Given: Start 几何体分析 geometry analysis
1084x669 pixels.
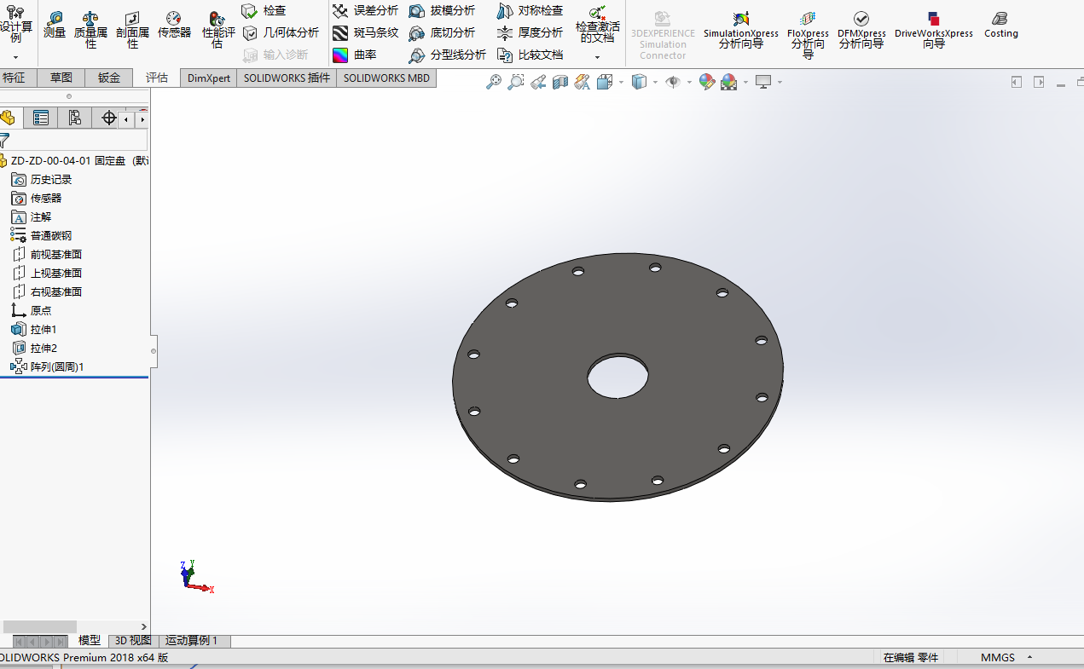Looking at the screenshot, I should 281,32.
